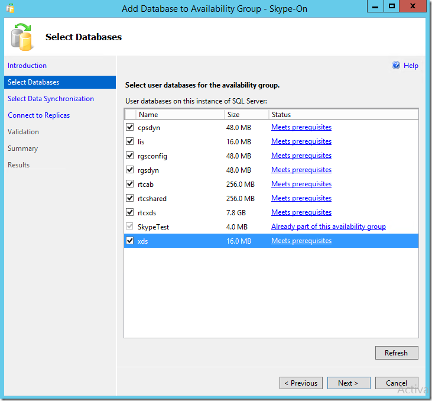This screenshot has width=432, height=401.
Task: Toggle the rgsdyn database checkbox
Action: coord(130,170)
